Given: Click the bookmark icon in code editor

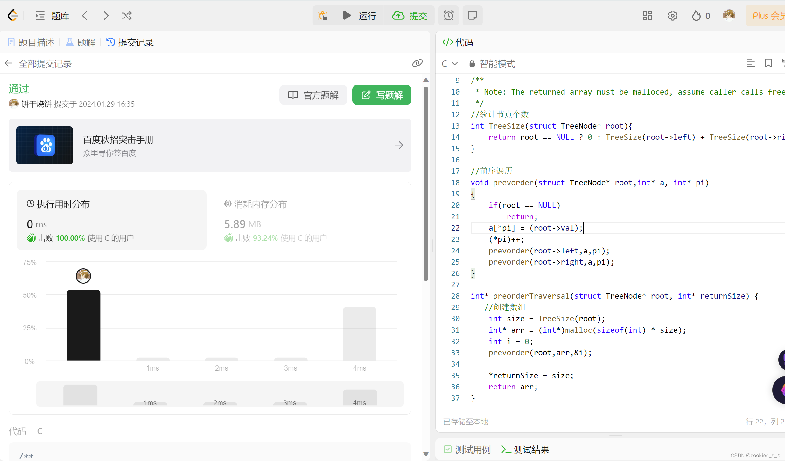Looking at the screenshot, I should (768, 63).
